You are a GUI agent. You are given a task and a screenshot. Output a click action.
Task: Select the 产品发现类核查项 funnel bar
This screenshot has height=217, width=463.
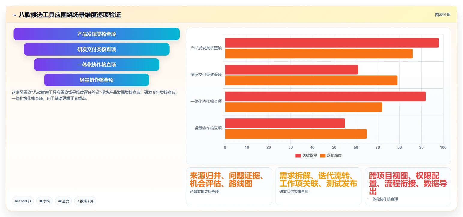pos(97,34)
